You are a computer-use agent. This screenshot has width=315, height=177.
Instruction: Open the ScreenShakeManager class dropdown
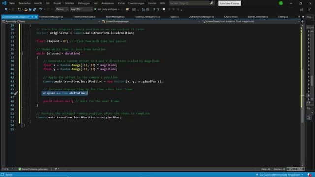pyautogui.click(x=151, y=21)
